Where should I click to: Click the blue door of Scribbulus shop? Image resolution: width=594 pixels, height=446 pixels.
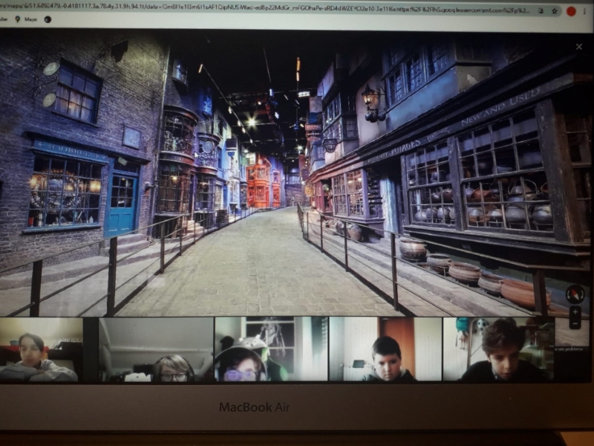[x=122, y=204]
